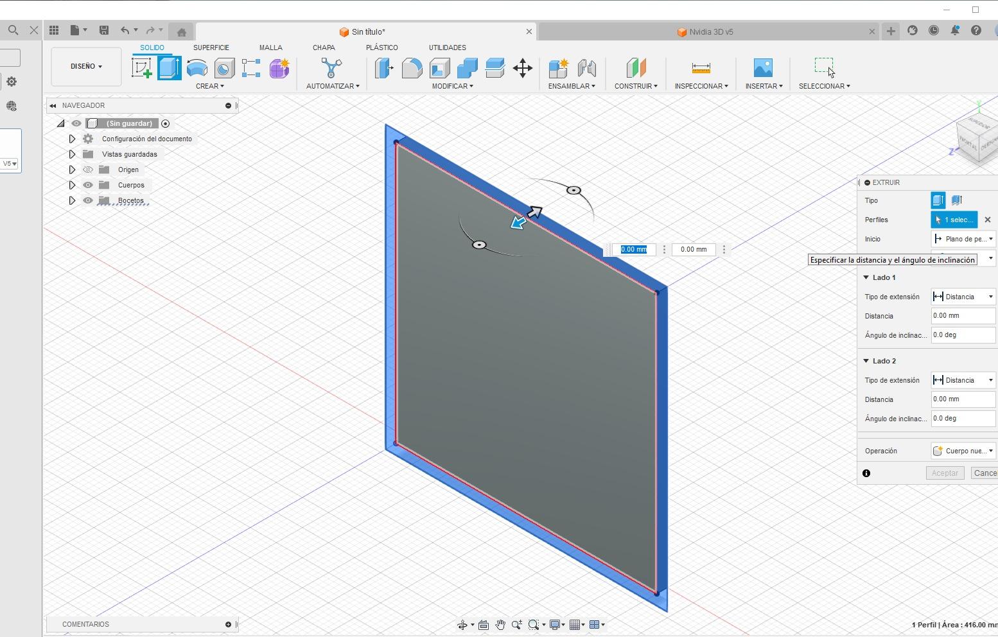998x637 pixels.
Task: Click the New Component icon
Action: pos(559,68)
